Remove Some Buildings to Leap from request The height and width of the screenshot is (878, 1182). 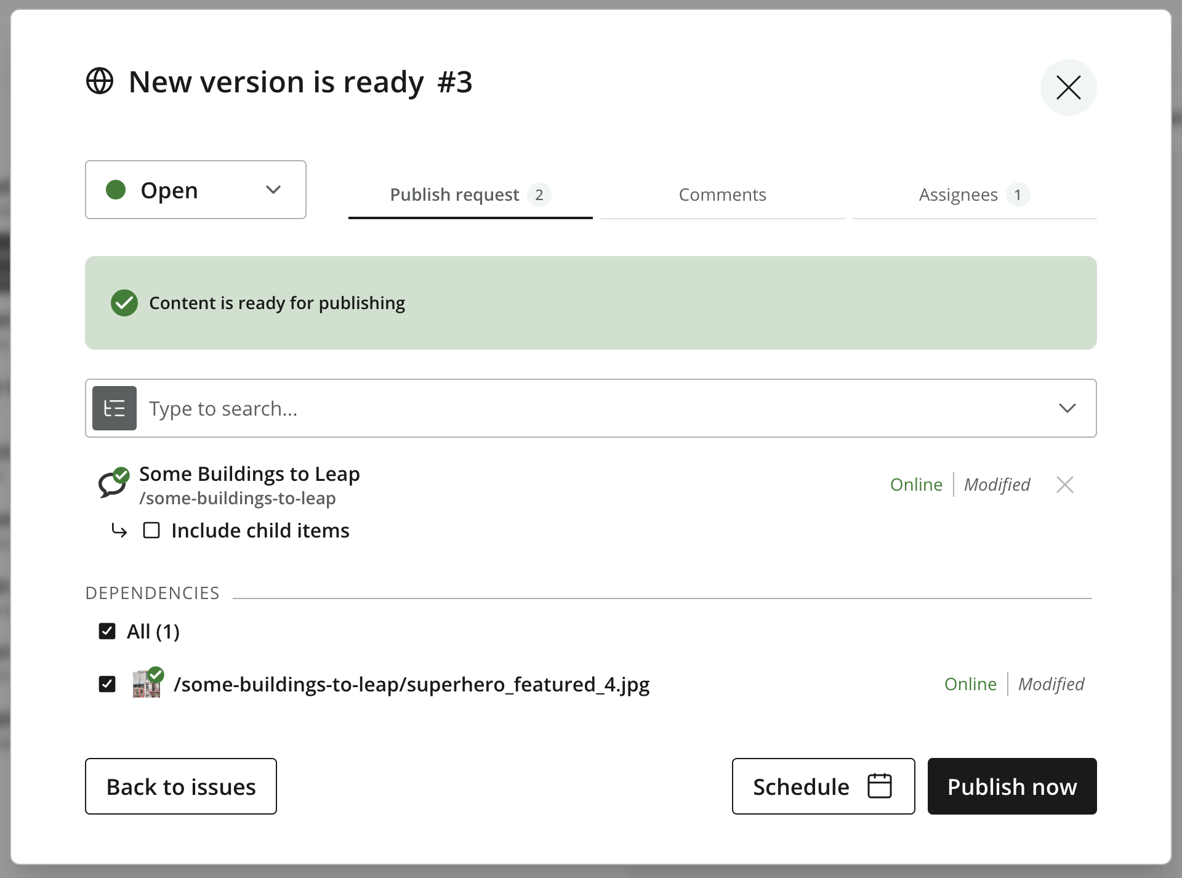[x=1064, y=485]
